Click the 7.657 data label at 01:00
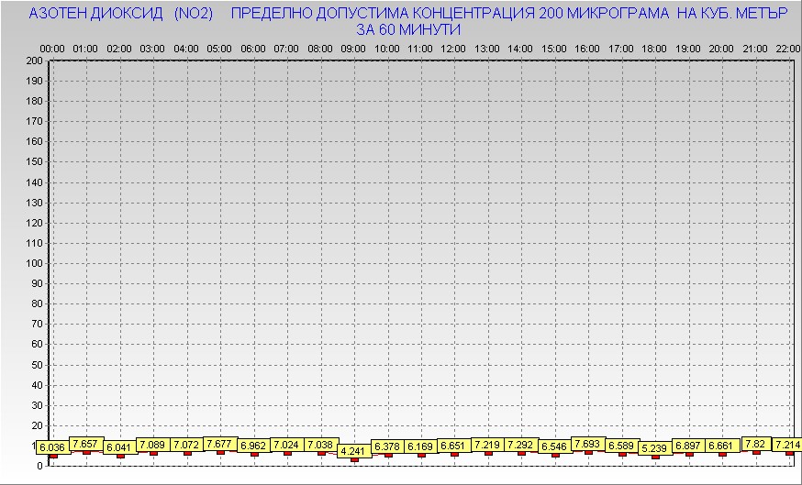Screen dimensions: 802x485 85,444
